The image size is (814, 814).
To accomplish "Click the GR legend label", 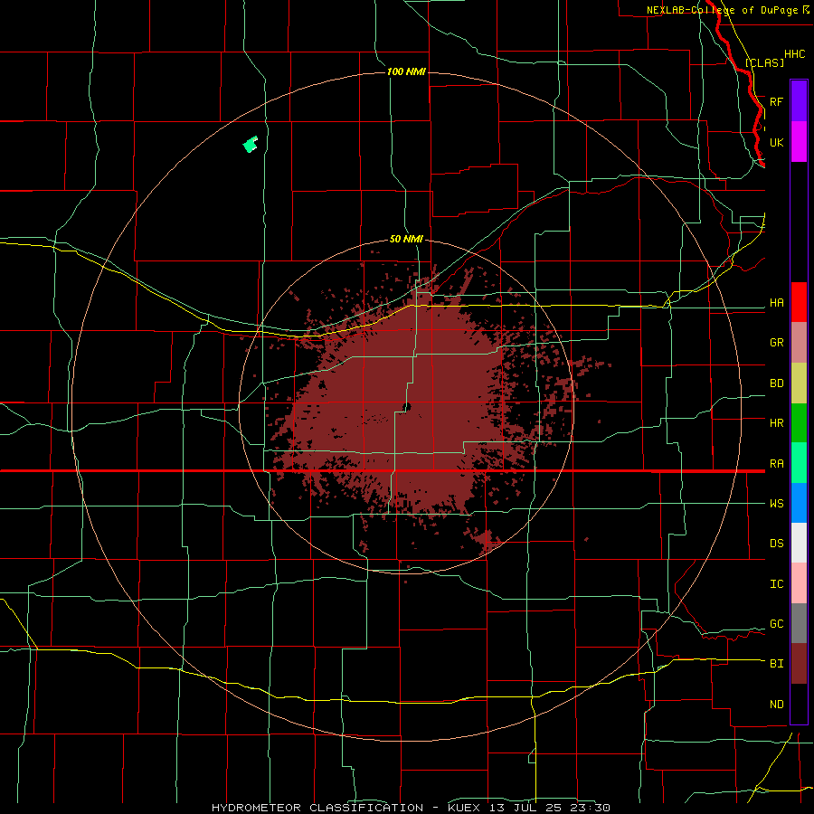I will pyautogui.click(x=776, y=343).
